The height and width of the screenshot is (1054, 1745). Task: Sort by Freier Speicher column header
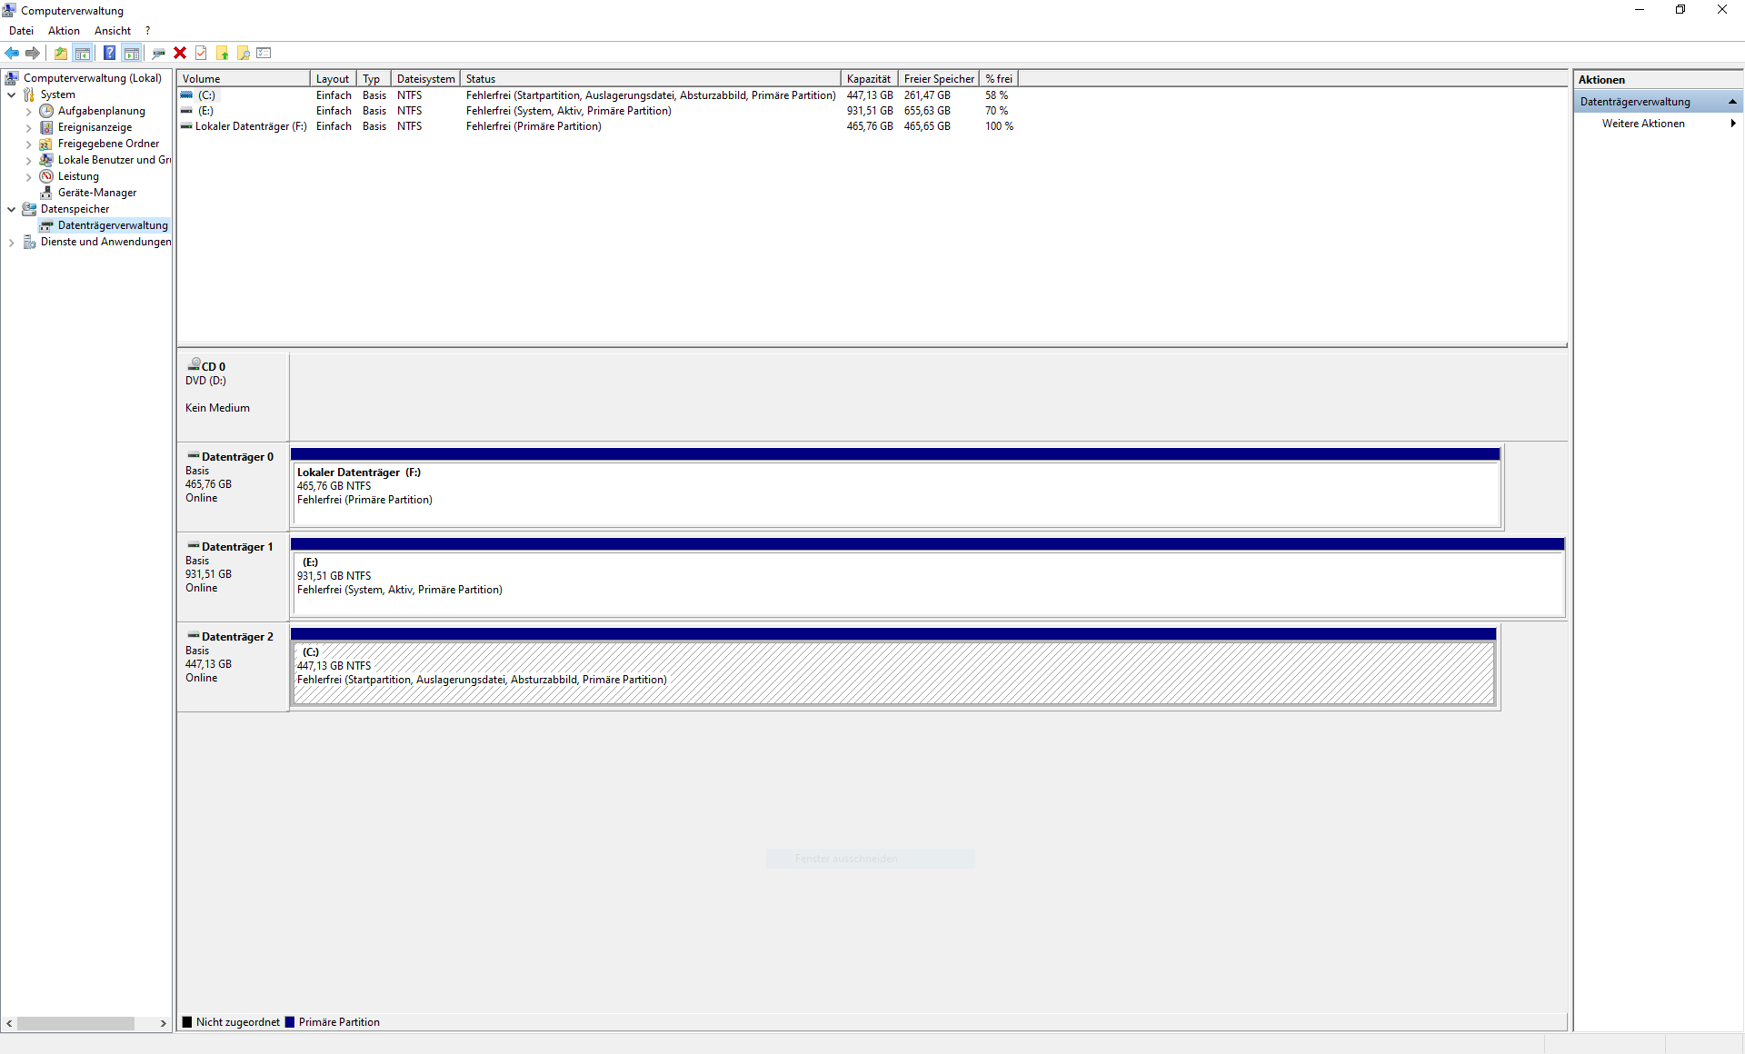tap(938, 79)
